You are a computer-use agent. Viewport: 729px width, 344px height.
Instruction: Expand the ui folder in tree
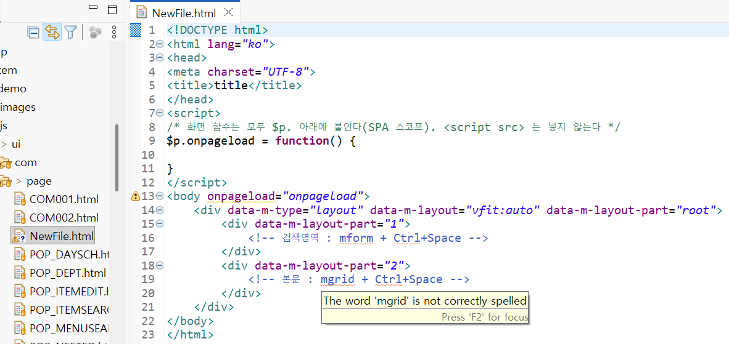tap(5, 144)
